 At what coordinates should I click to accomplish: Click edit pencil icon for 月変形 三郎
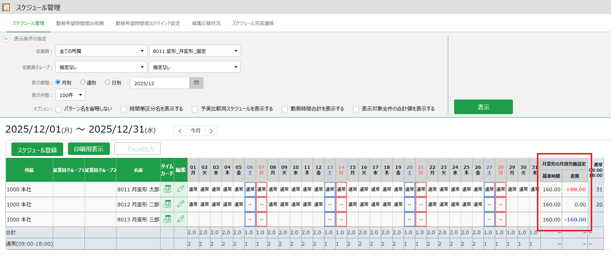pos(180,219)
